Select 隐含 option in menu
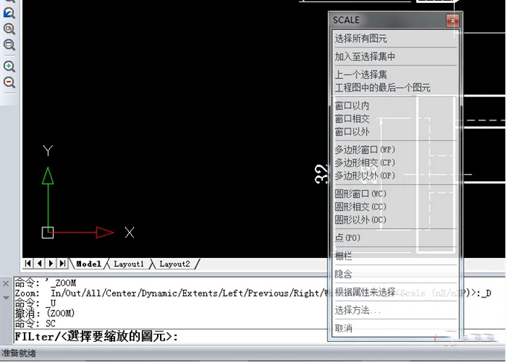 (394, 274)
